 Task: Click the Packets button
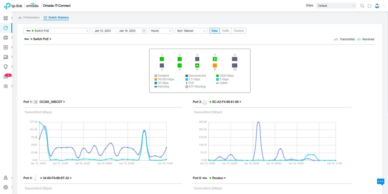point(239,31)
